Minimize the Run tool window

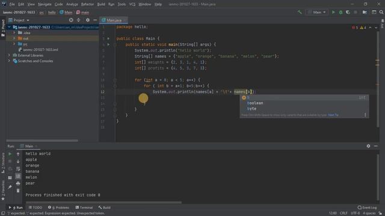pyautogui.click(x=376, y=146)
